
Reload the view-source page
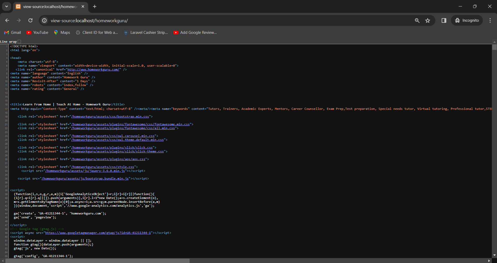(x=30, y=20)
